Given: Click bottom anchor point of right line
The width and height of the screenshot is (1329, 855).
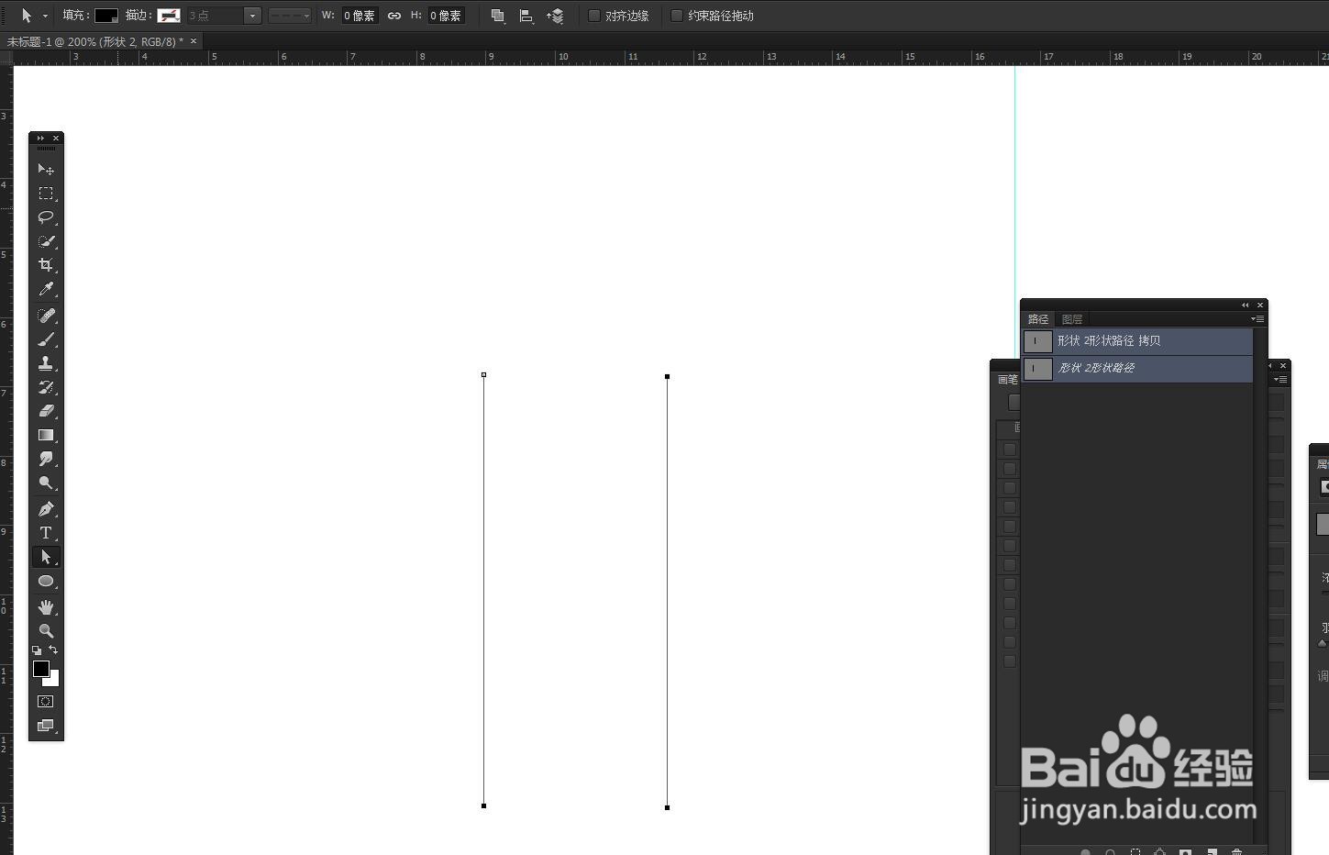Looking at the screenshot, I should click(667, 807).
